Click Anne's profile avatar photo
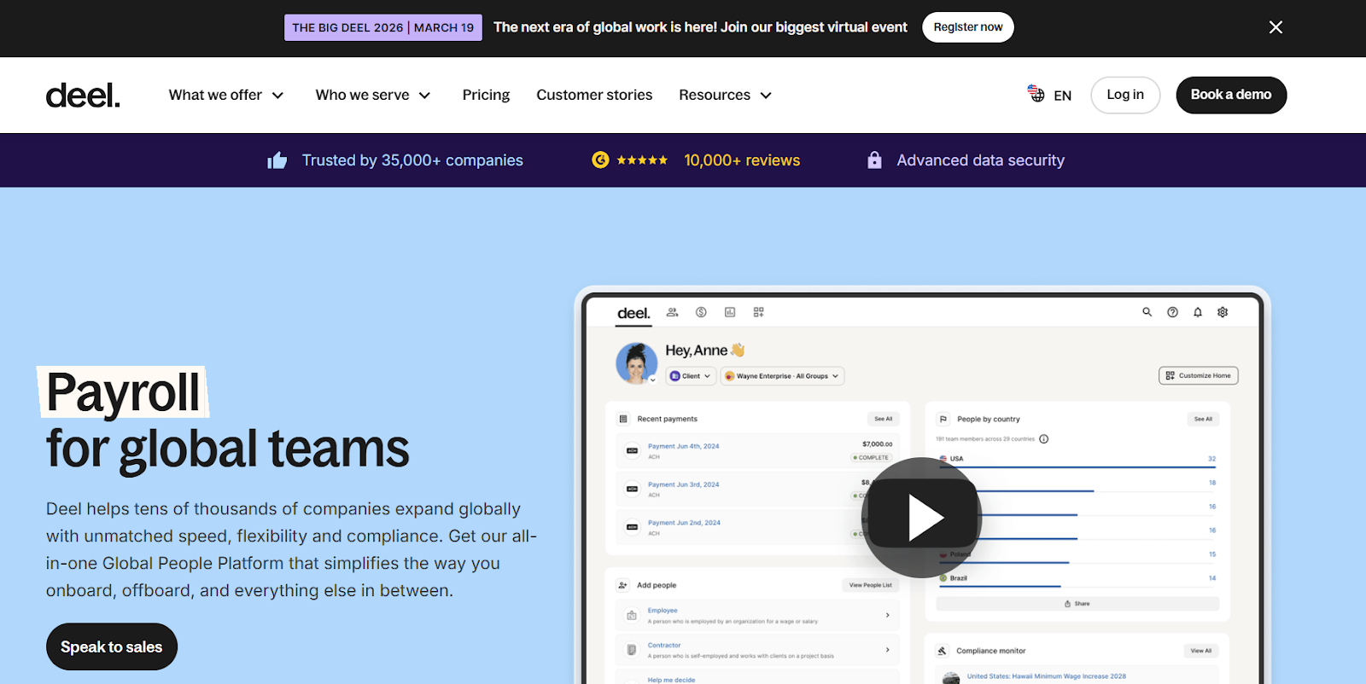Screen dimensions: 1366x684 [636, 363]
